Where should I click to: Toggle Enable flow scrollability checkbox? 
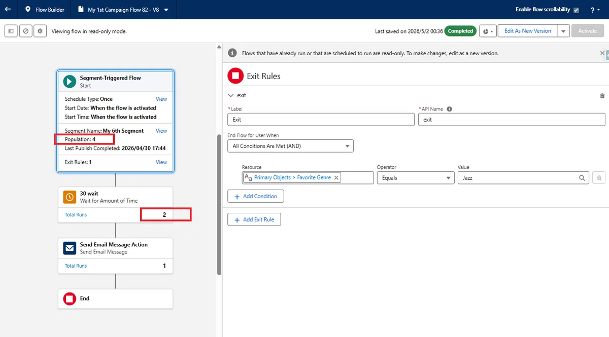tap(576, 10)
